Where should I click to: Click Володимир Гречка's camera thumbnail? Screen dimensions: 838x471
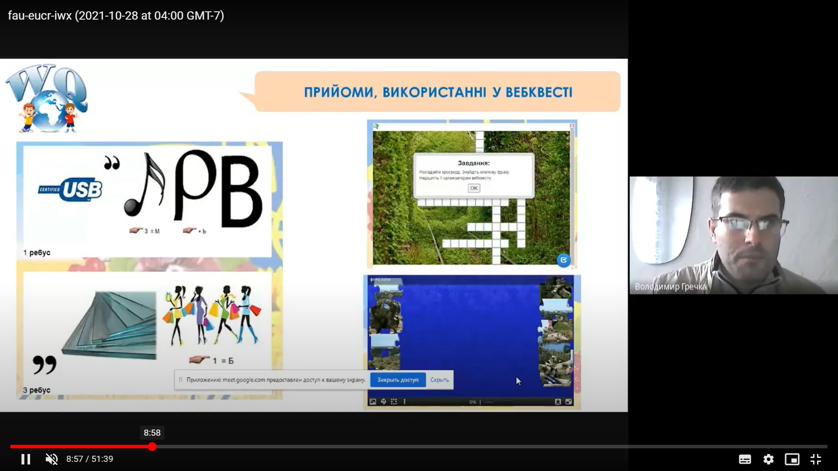(733, 235)
